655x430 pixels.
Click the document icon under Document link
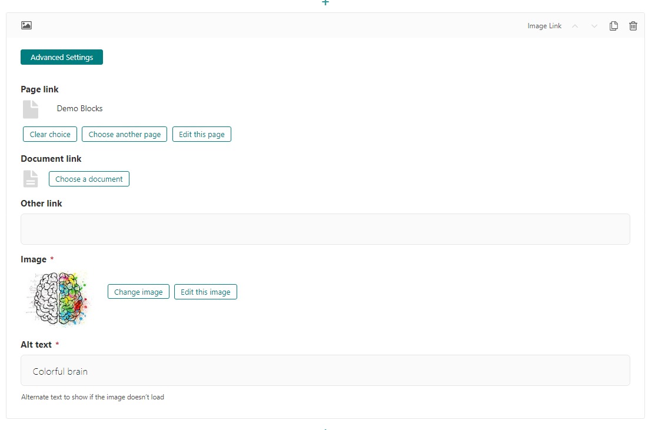[x=31, y=179]
